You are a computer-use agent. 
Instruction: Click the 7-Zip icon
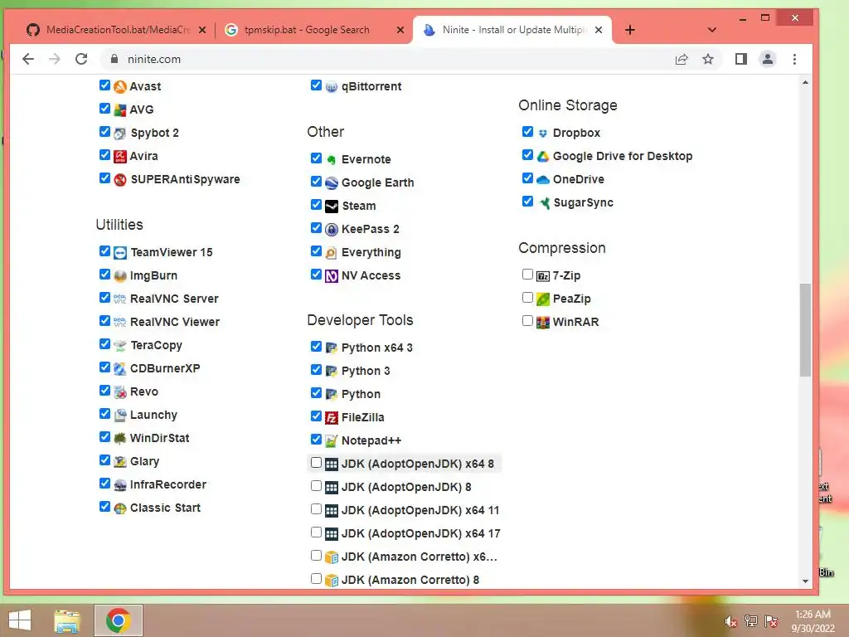[x=542, y=276]
